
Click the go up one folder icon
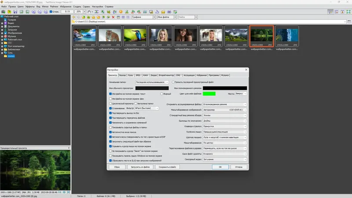[84, 17]
